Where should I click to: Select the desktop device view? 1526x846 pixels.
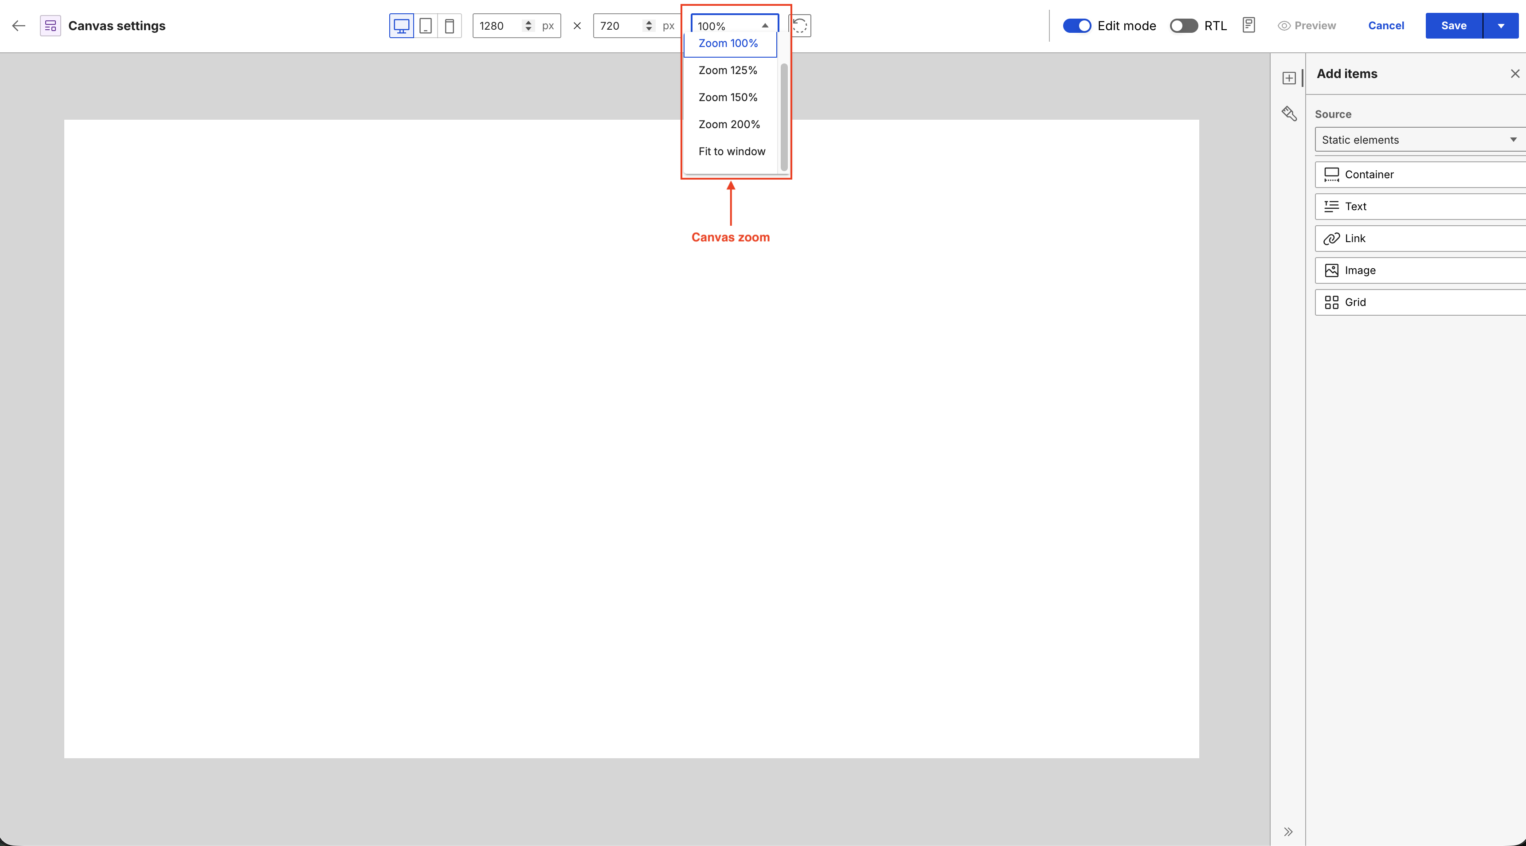tap(402, 25)
